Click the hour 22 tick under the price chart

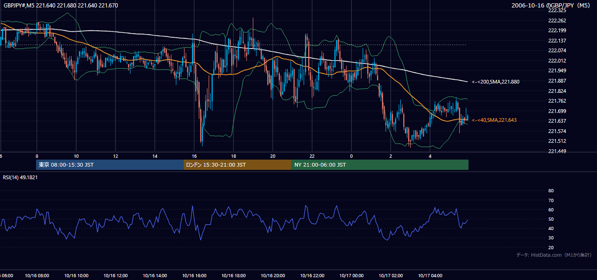(312, 156)
